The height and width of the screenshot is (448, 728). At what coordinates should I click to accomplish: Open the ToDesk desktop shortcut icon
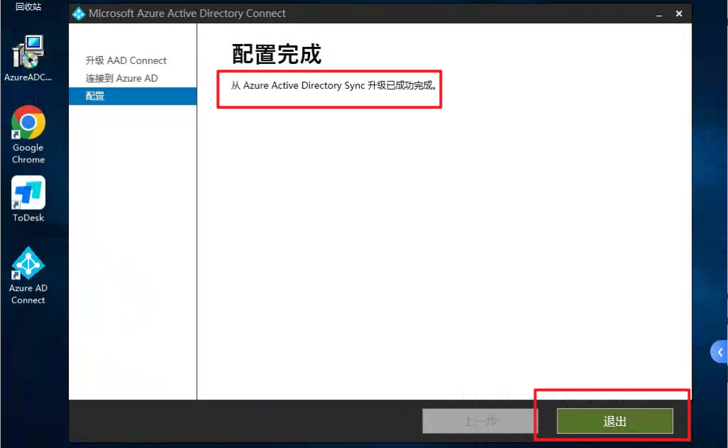(28, 193)
